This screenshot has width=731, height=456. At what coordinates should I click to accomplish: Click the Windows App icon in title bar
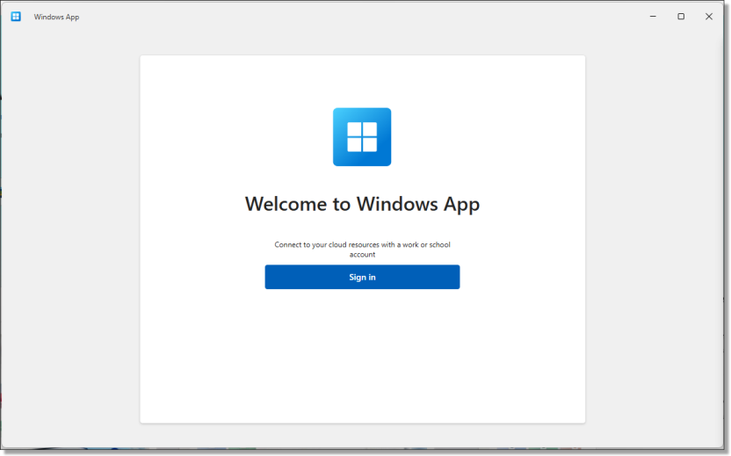[x=16, y=17]
